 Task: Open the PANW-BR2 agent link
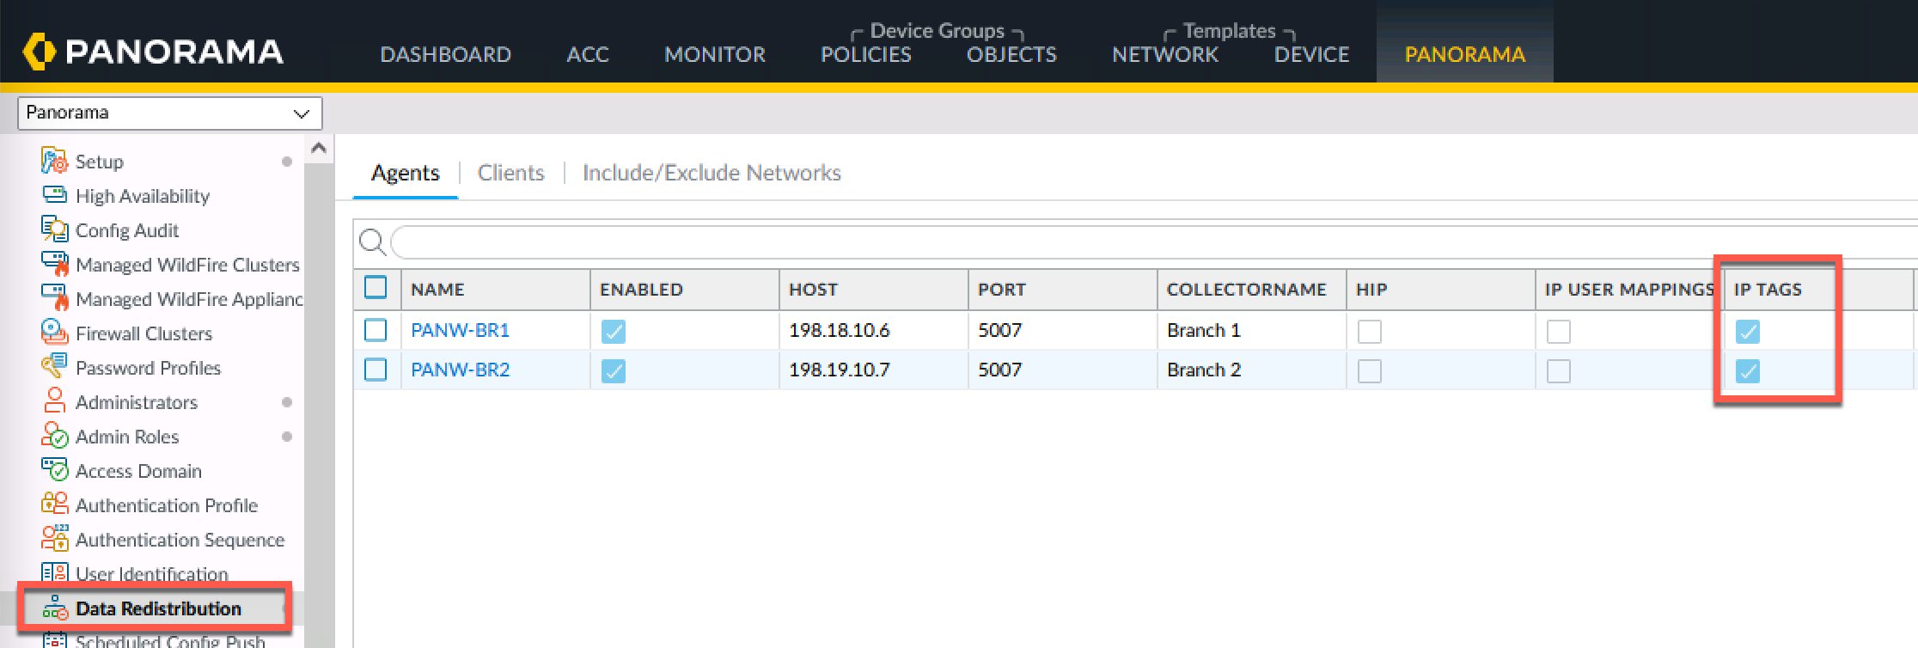460,370
